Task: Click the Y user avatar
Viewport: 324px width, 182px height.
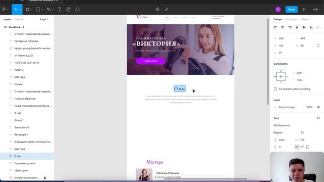Action: pos(278,10)
